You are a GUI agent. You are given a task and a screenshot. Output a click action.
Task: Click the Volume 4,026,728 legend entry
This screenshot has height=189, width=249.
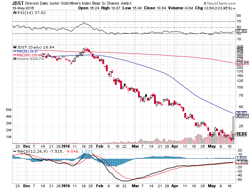point(31,59)
